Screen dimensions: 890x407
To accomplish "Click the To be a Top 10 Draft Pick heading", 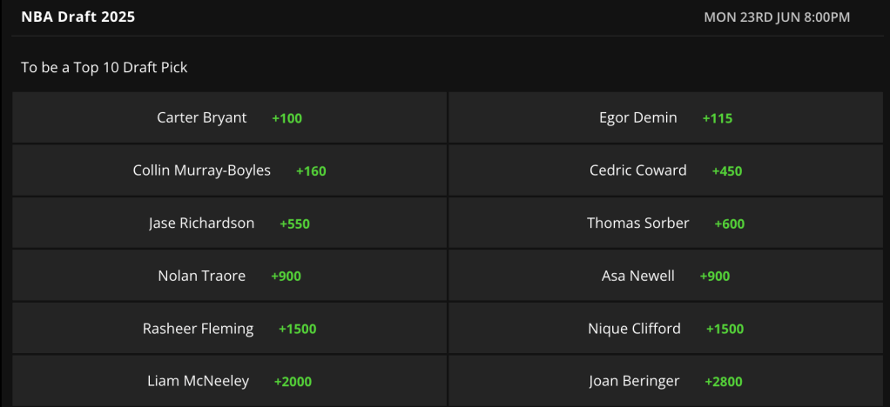I will click(x=105, y=68).
